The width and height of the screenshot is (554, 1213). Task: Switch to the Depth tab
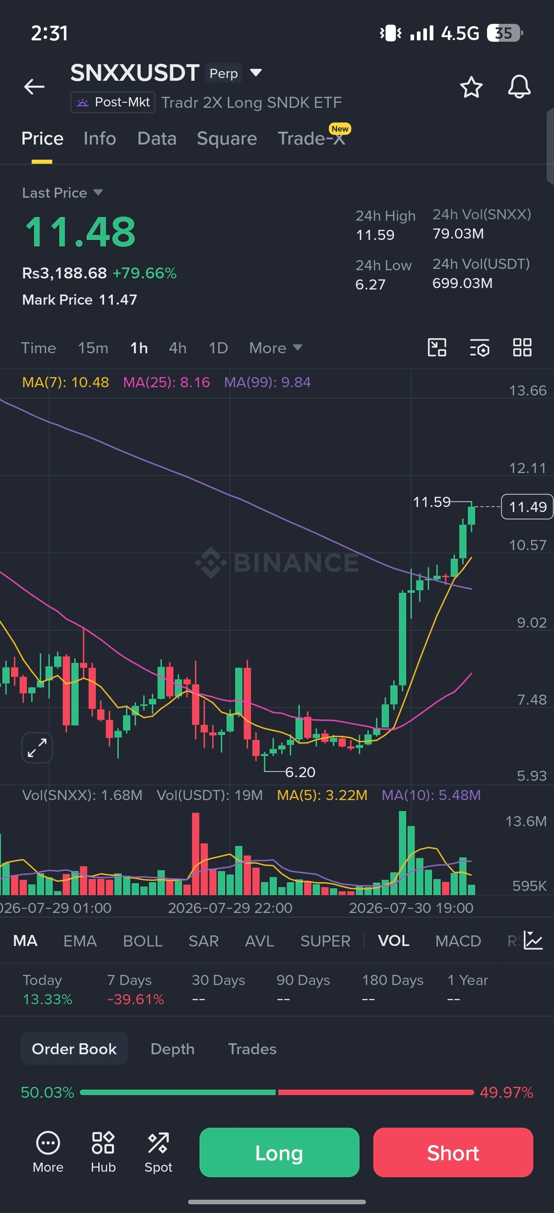tap(172, 1049)
